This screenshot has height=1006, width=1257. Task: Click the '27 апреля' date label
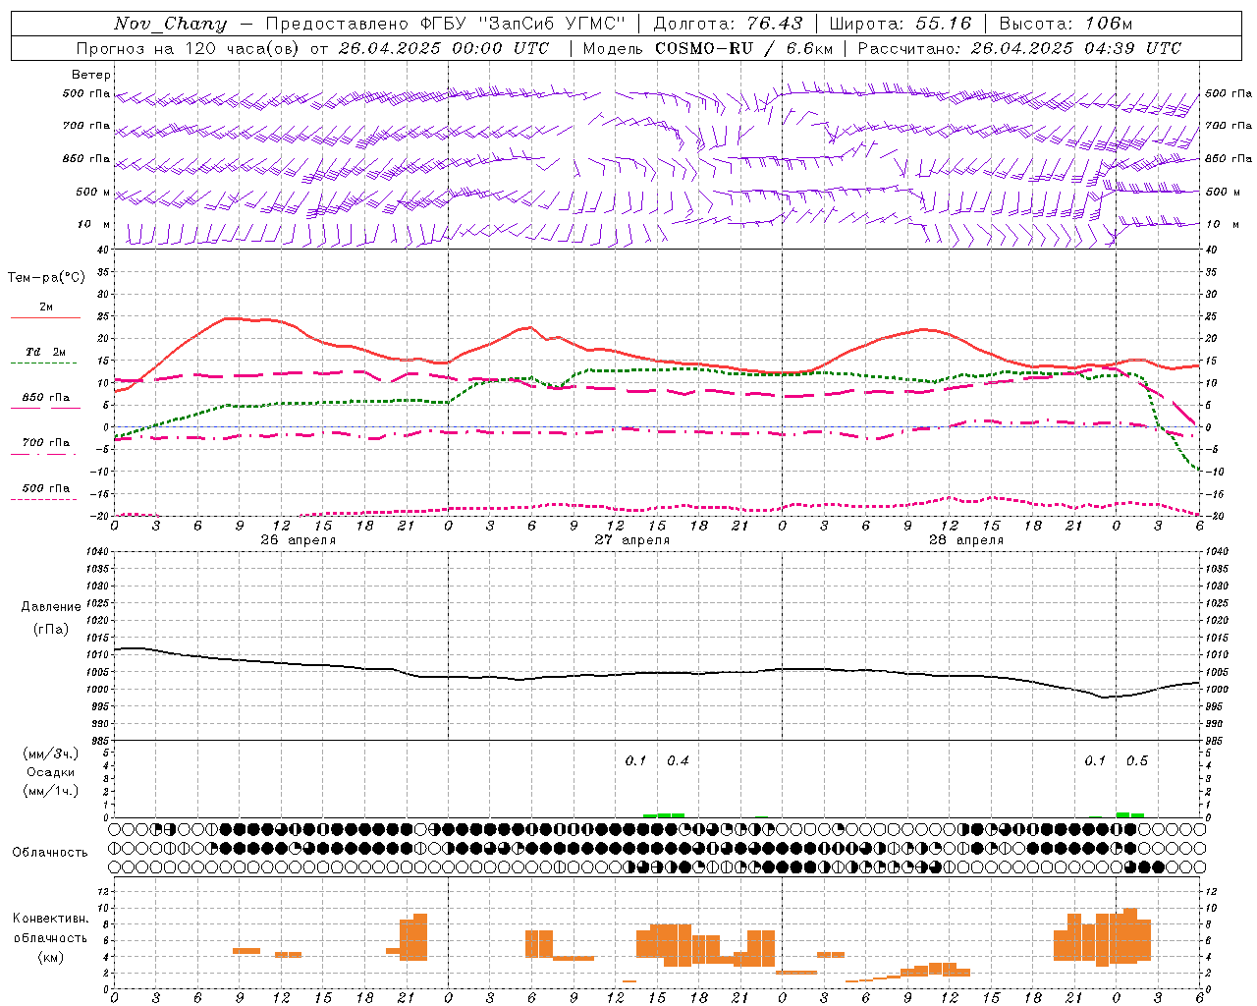coord(632,540)
